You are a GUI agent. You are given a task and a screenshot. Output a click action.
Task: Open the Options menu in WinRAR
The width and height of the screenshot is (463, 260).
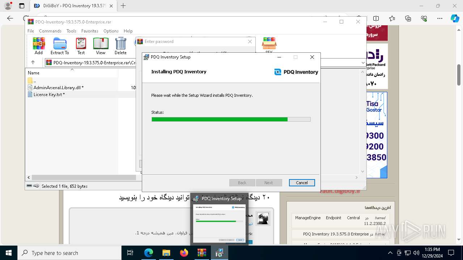click(111, 31)
